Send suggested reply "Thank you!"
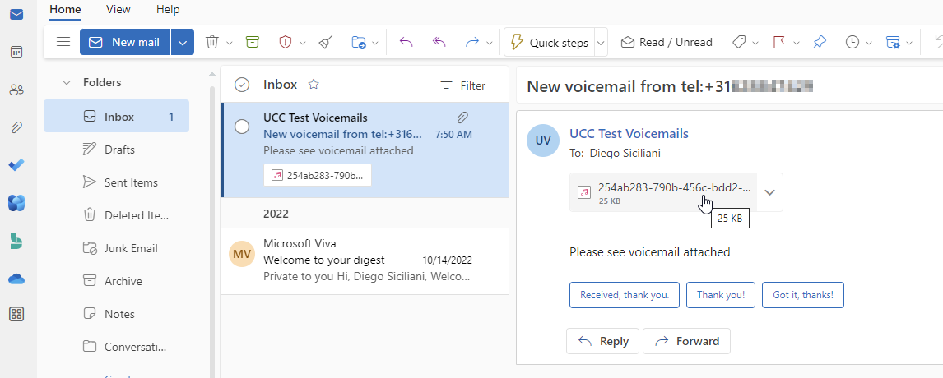This screenshot has width=943, height=378. 721,295
